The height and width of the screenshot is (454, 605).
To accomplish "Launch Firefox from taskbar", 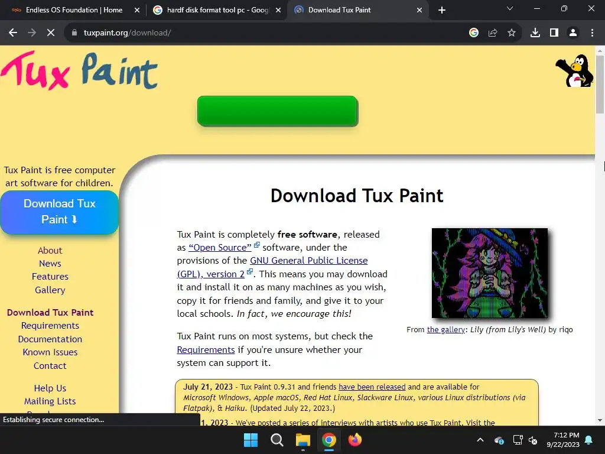I will [355, 440].
